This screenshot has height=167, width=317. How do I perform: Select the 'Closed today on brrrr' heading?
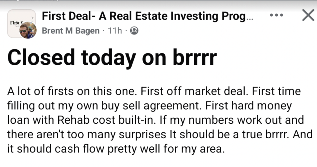(112, 58)
